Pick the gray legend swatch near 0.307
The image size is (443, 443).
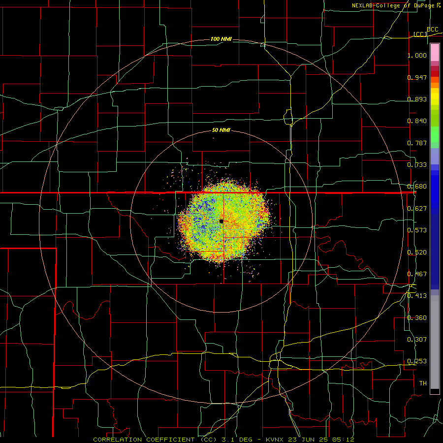pos(435,345)
